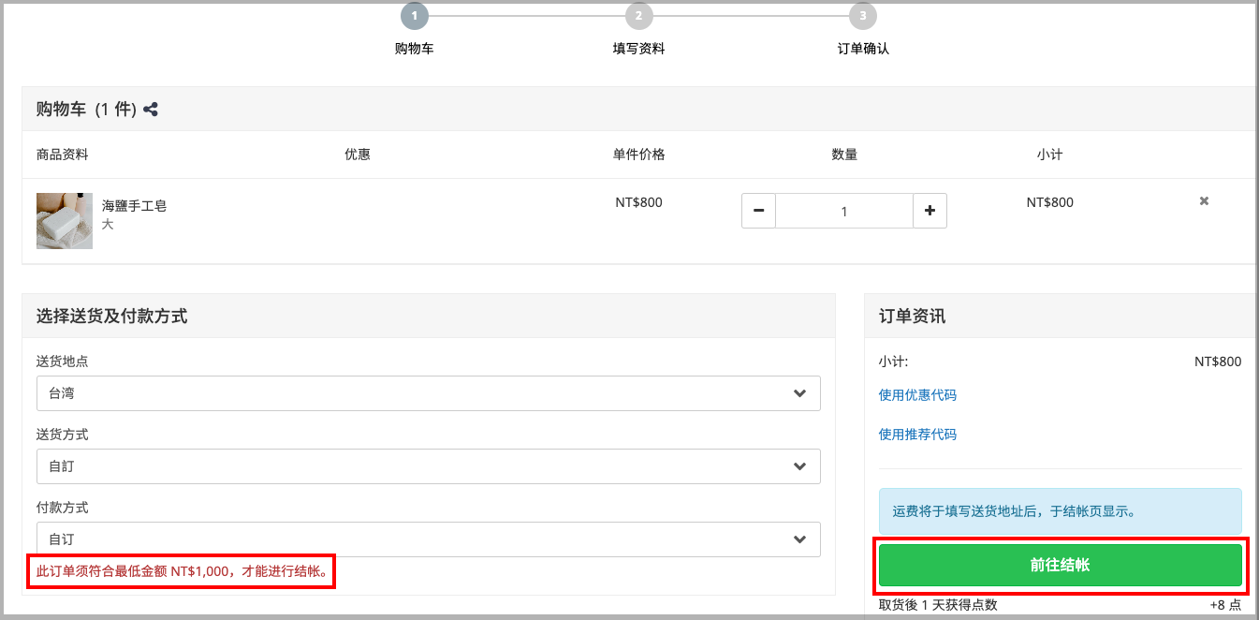Click the 海鹽手工皂 product thumbnail
Image resolution: width=1259 pixels, height=620 pixels.
click(65, 221)
